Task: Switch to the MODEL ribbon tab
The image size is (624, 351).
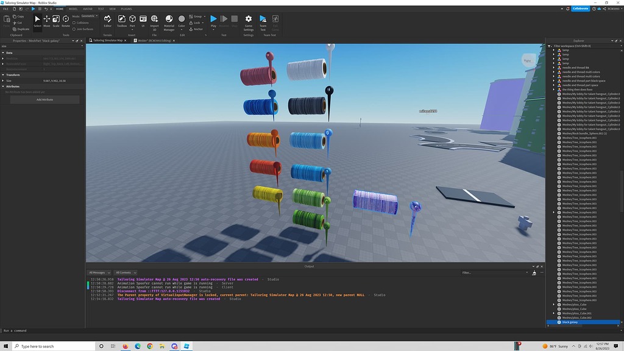Action: [73, 9]
